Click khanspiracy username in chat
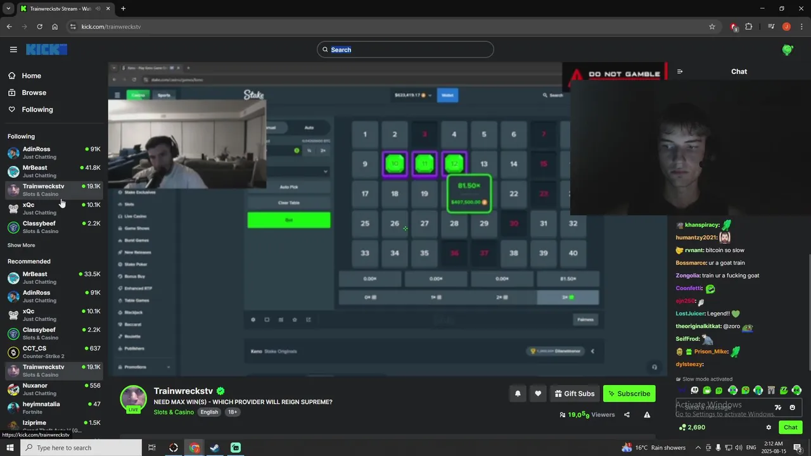This screenshot has width=811, height=456. pyautogui.click(x=703, y=225)
